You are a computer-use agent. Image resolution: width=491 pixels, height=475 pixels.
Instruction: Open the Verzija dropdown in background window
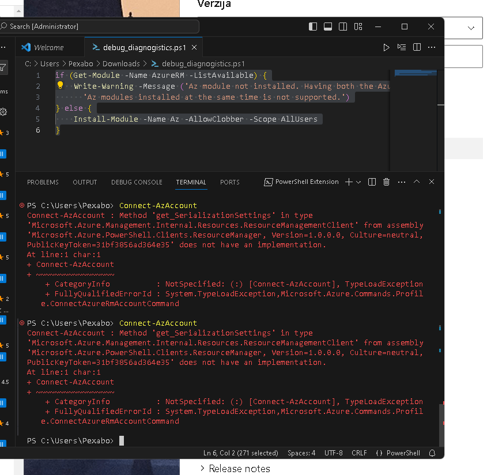(471, 28)
